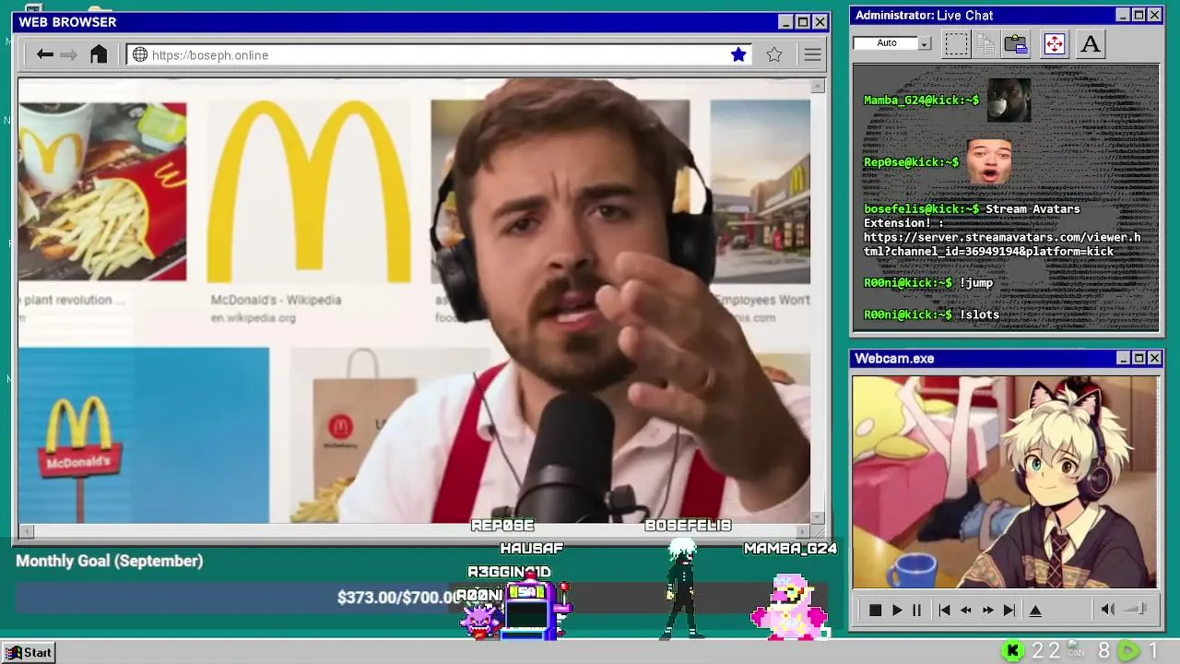This screenshot has height=664, width=1180.
Task: Go forward in the Web Browser
Action: pyautogui.click(x=69, y=54)
